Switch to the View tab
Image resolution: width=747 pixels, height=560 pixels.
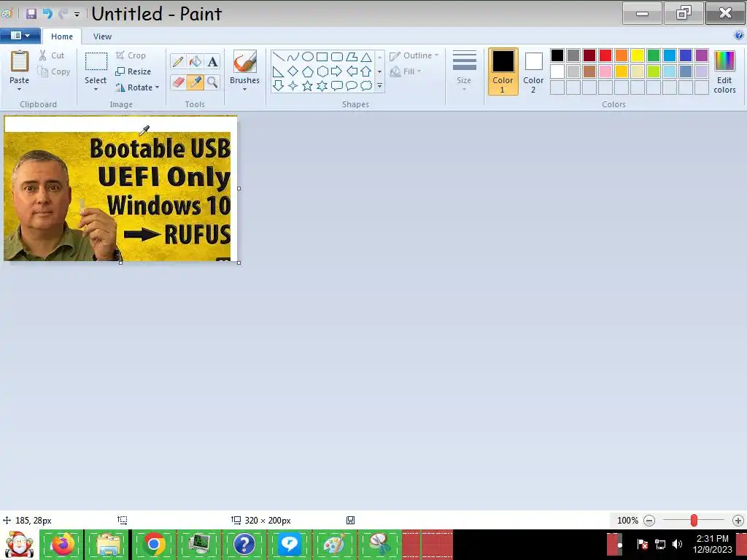click(102, 36)
